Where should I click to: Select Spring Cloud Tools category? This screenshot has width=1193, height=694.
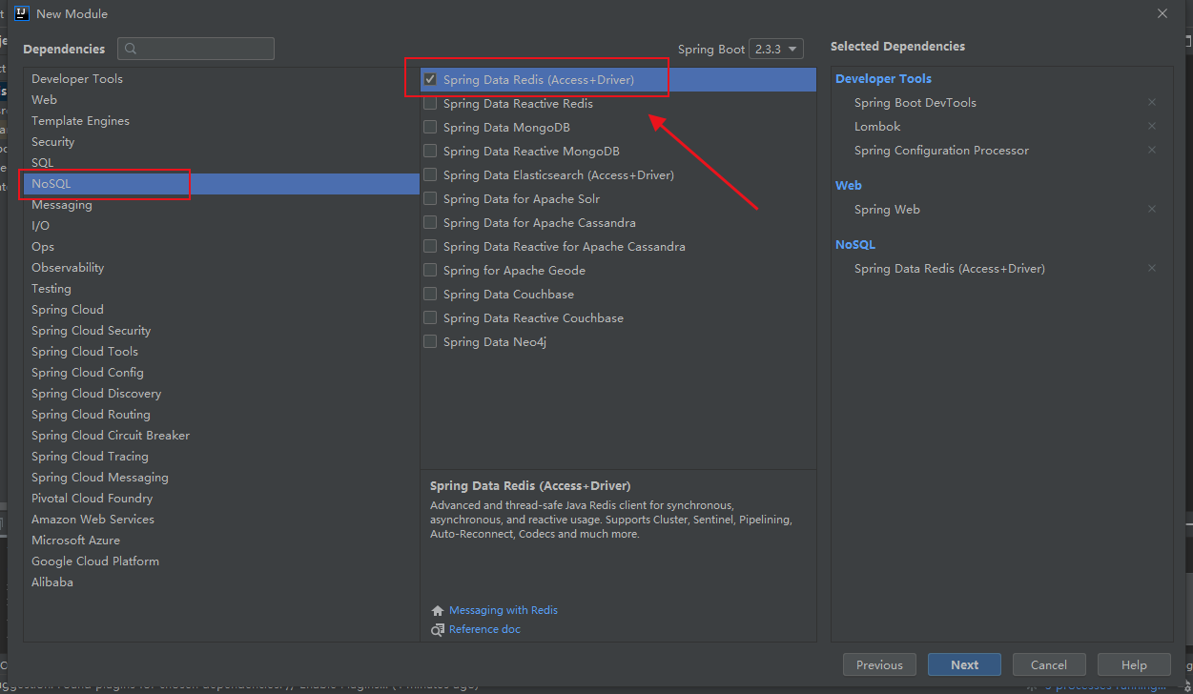221,351
